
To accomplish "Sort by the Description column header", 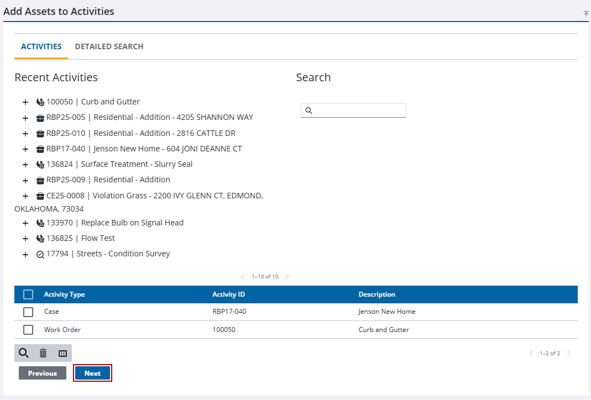I will tap(377, 294).
